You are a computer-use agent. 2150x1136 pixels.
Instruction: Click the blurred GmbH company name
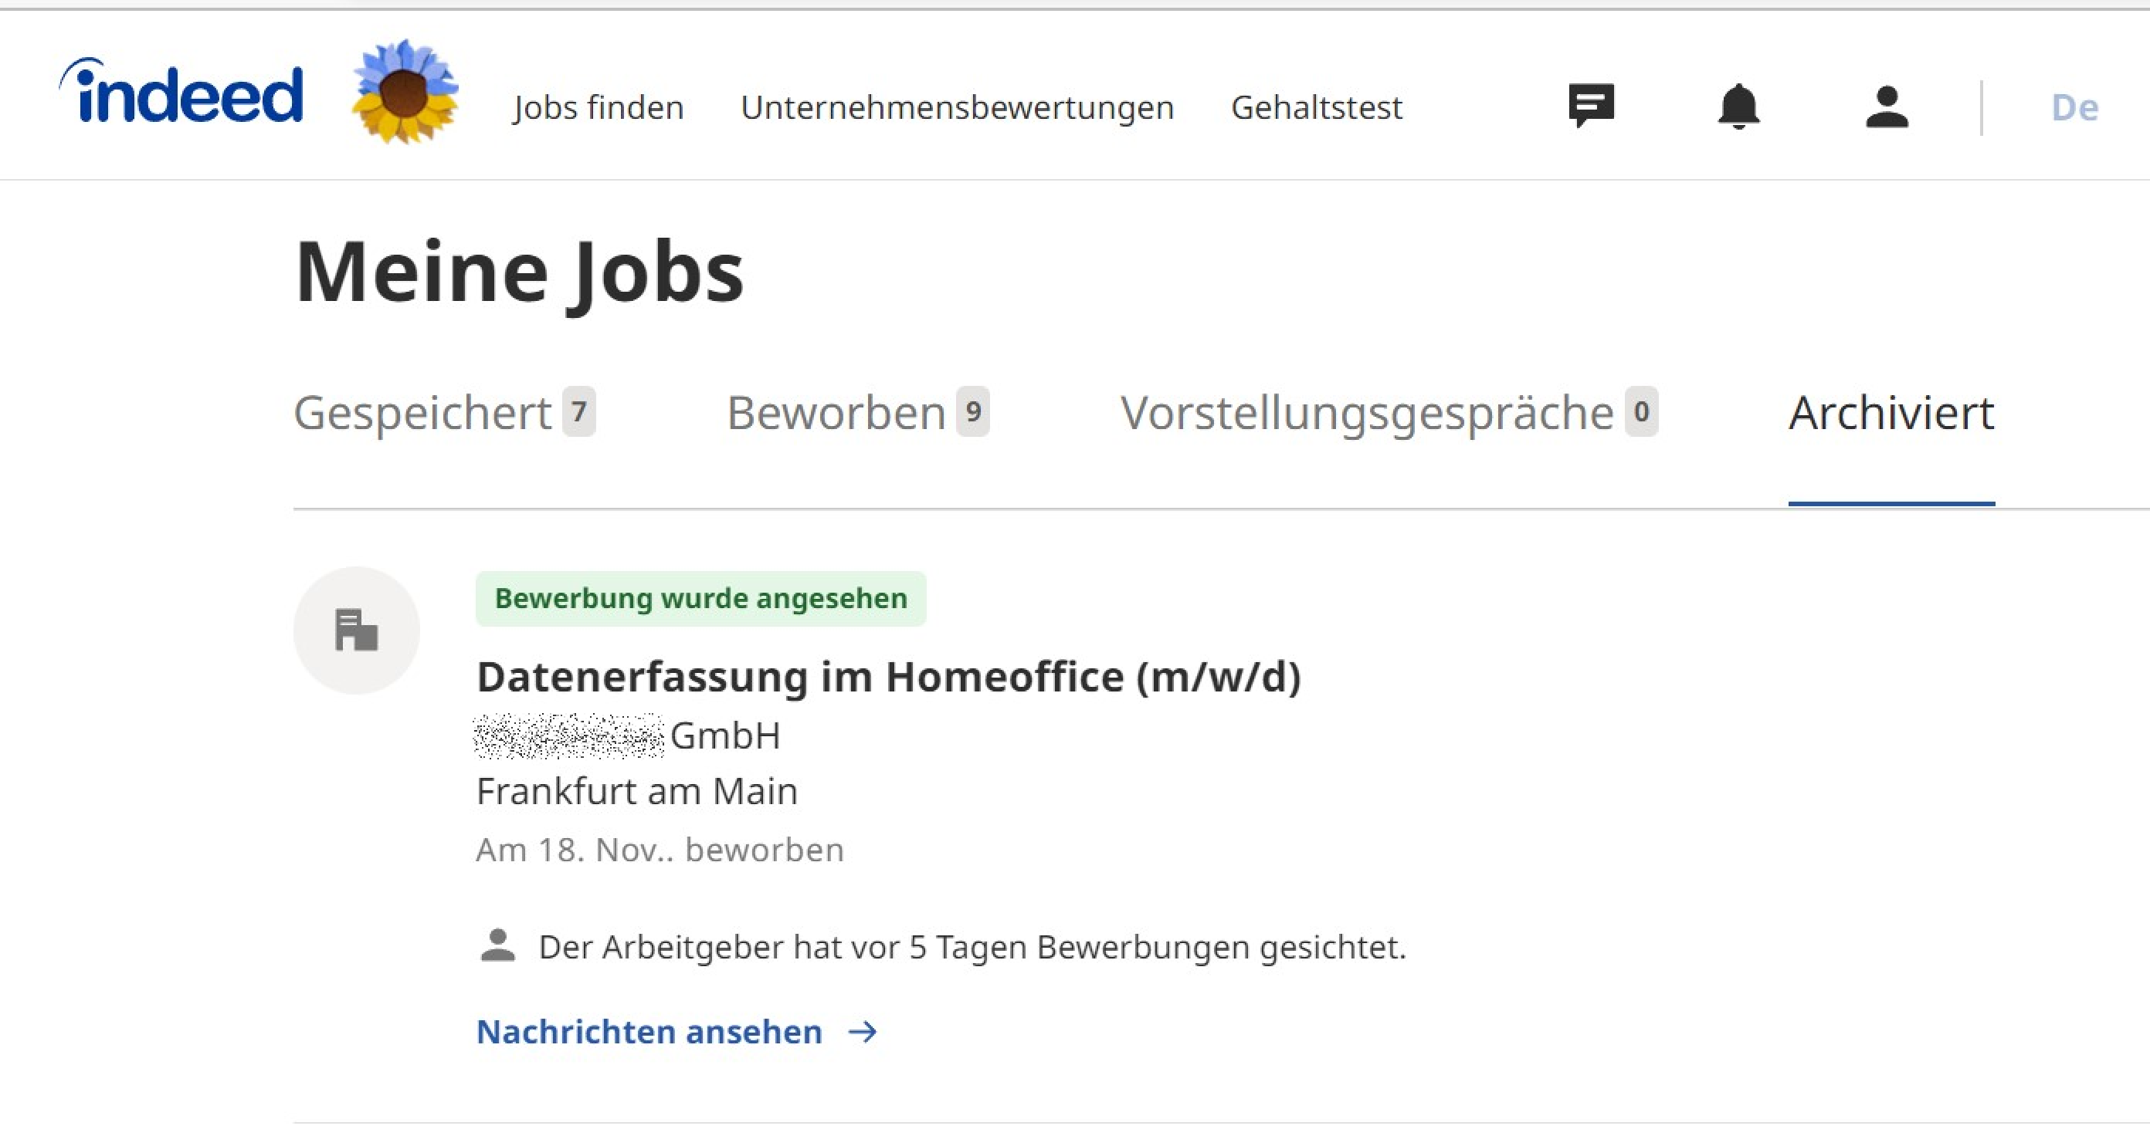coord(628,735)
